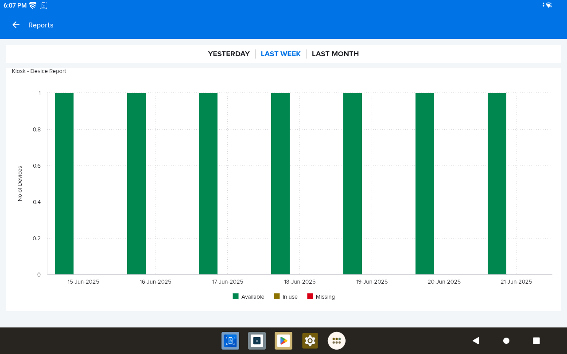
Task: Open the all apps drawer icon
Action: coord(337,341)
